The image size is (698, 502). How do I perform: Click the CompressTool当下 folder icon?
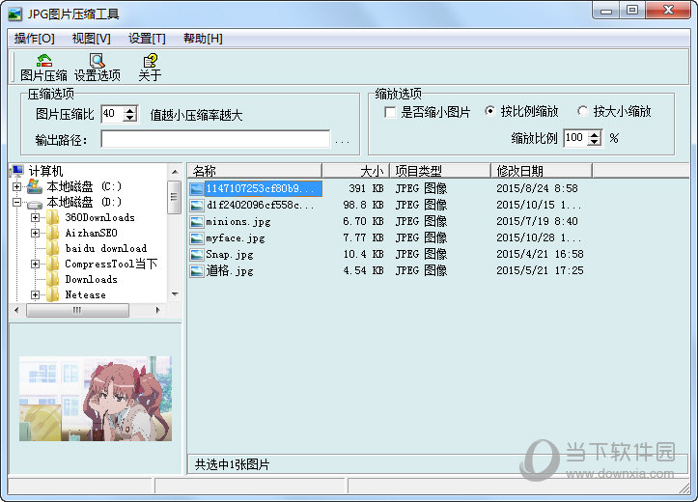(x=53, y=264)
